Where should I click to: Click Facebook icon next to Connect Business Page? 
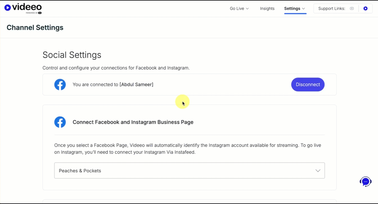tap(60, 122)
